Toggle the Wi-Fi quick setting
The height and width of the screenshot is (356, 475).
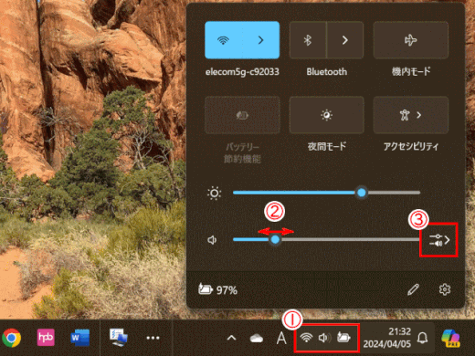click(x=223, y=40)
